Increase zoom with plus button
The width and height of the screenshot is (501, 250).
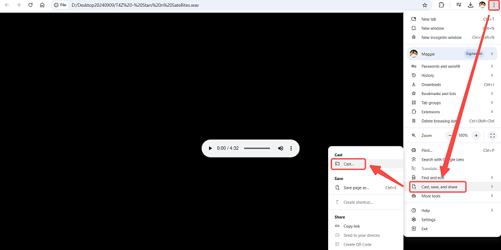476,136
